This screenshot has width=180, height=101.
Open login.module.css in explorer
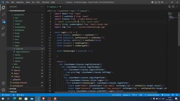(x=22, y=52)
